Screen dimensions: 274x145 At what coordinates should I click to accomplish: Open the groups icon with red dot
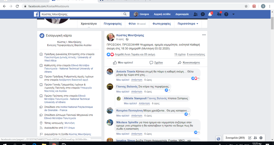tap(219, 14)
